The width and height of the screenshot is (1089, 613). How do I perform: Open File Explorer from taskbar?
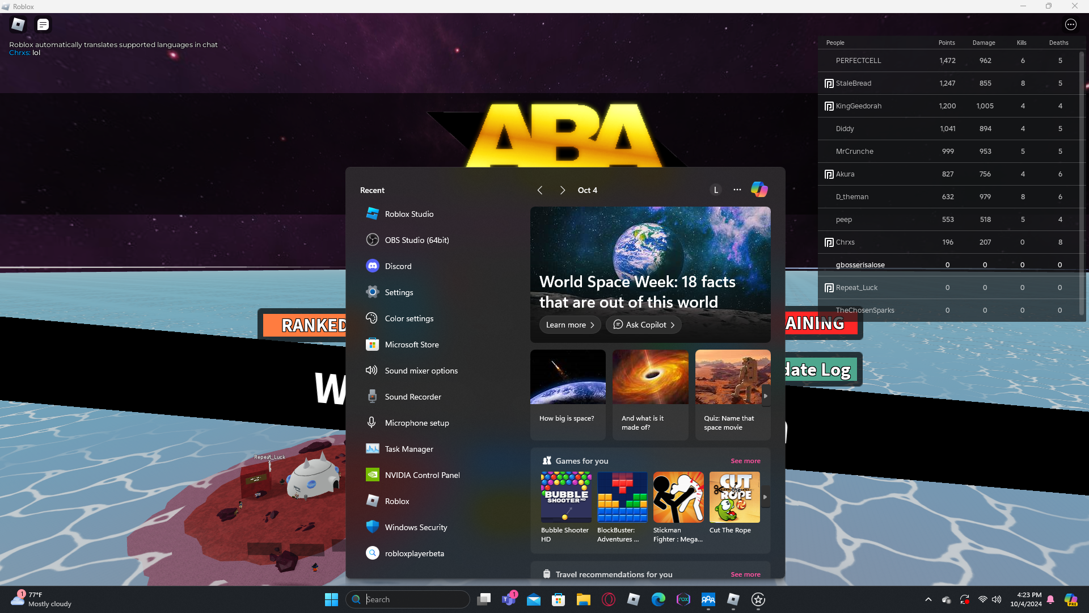point(584,599)
